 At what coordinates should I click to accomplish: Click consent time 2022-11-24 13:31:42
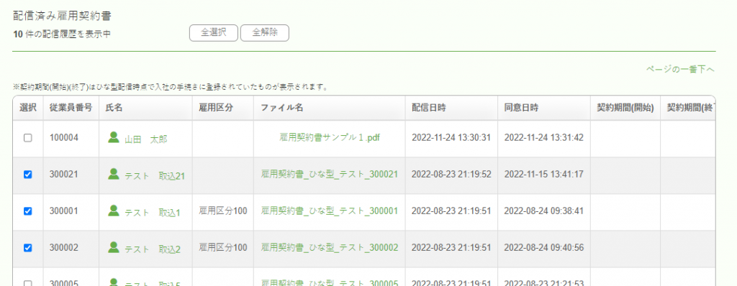pos(544,137)
